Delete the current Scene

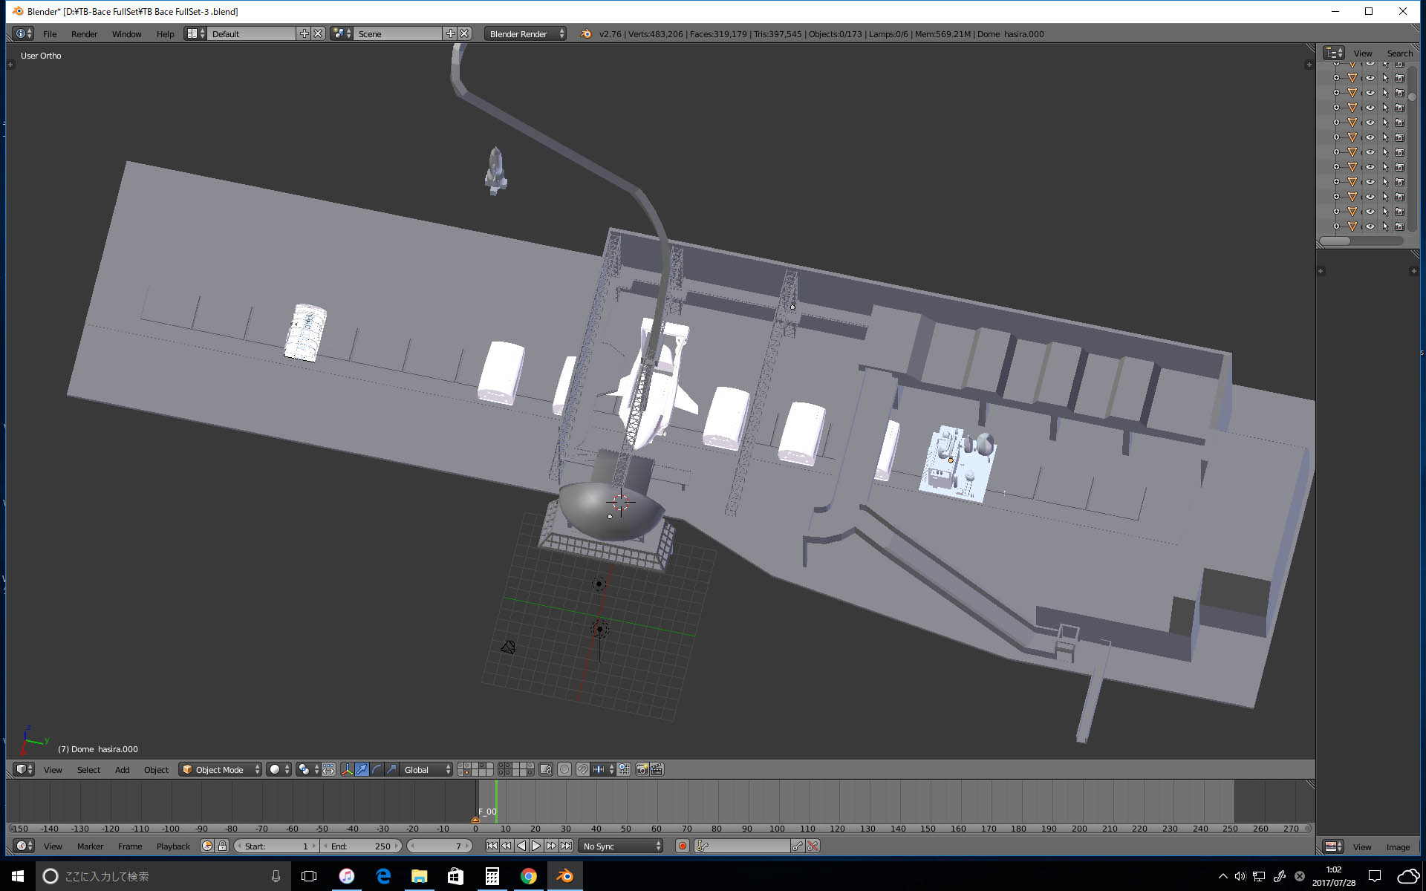(464, 33)
